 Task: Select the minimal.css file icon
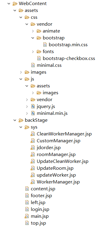pos(33,65)
